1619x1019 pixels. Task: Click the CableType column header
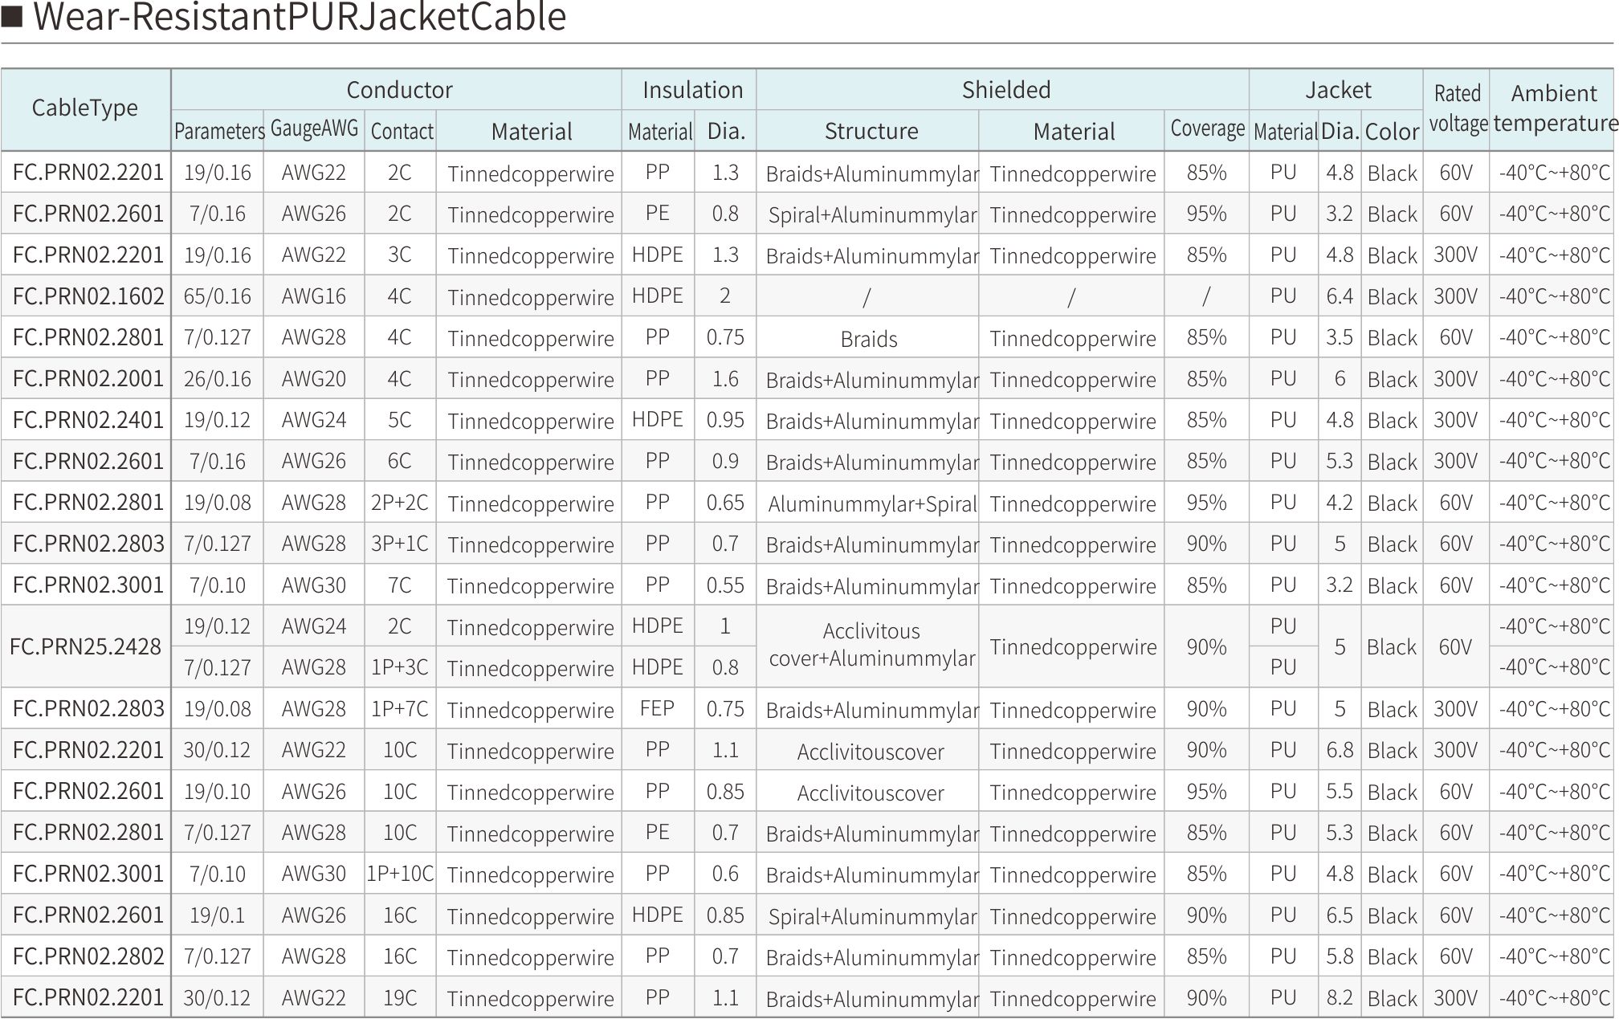pos(85,108)
